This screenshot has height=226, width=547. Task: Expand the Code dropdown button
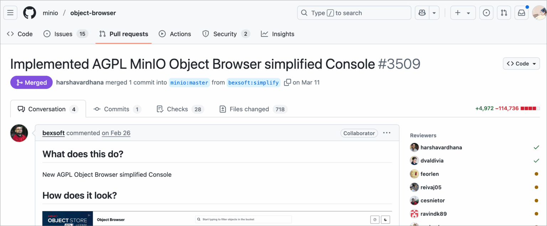[x=521, y=64]
